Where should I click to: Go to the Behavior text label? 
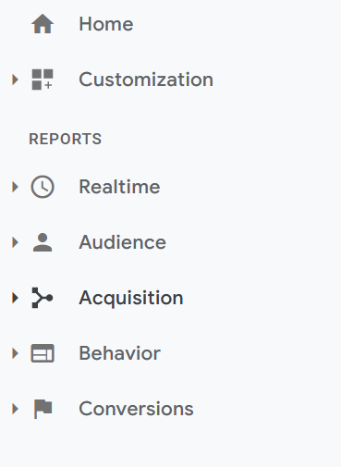click(120, 353)
